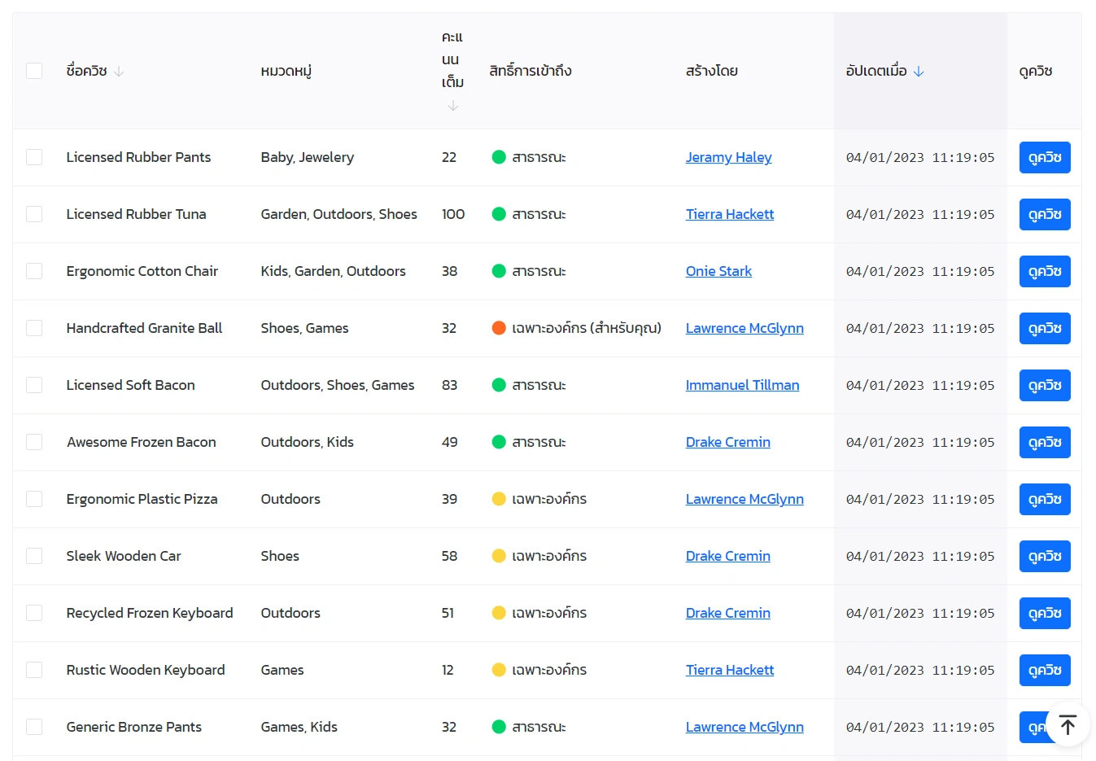This screenshot has height=761, width=1096.
Task: Click the Licensed Rubber Pants quiz name
Action: pyautogui.click(x=138, y=157)
